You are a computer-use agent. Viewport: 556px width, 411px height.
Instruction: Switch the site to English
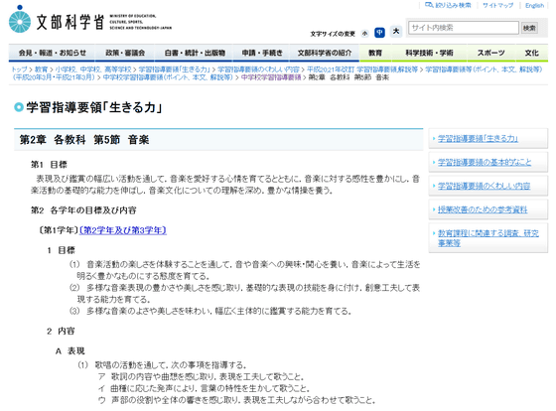coord(534,5)
